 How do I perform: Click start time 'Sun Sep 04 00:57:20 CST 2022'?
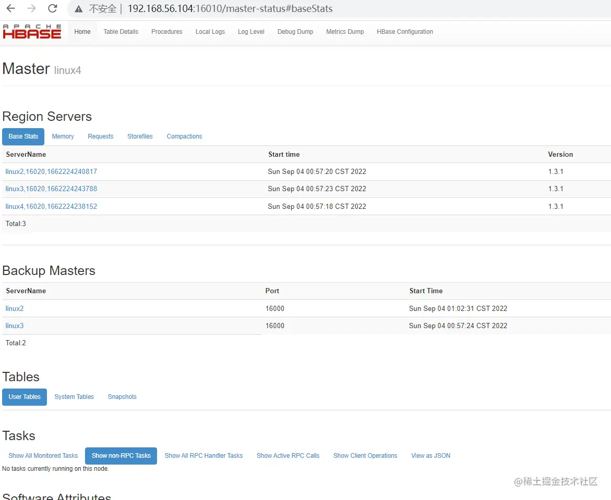click(317, 171)
